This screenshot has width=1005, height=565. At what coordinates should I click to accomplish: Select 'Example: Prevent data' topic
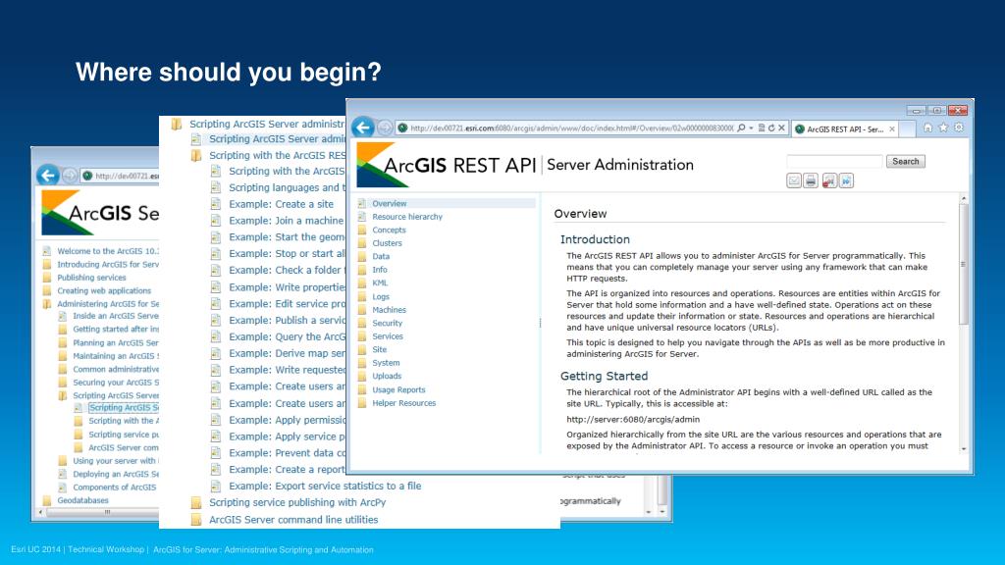(288, 453)
